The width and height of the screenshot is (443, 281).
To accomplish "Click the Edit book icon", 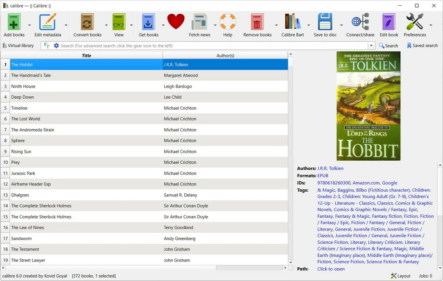I will [x=389, y=22].
